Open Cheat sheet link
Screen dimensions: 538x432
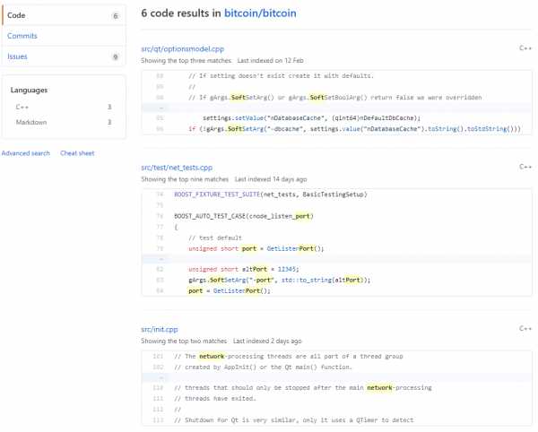[77, 153]
